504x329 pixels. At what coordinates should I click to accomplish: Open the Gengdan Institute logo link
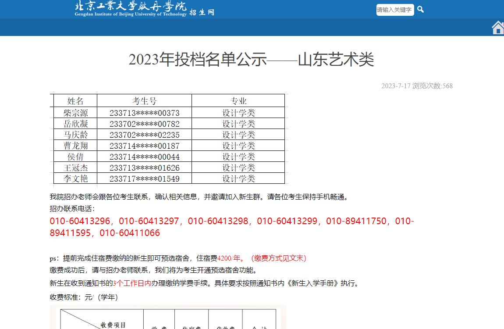click(131, 9)
